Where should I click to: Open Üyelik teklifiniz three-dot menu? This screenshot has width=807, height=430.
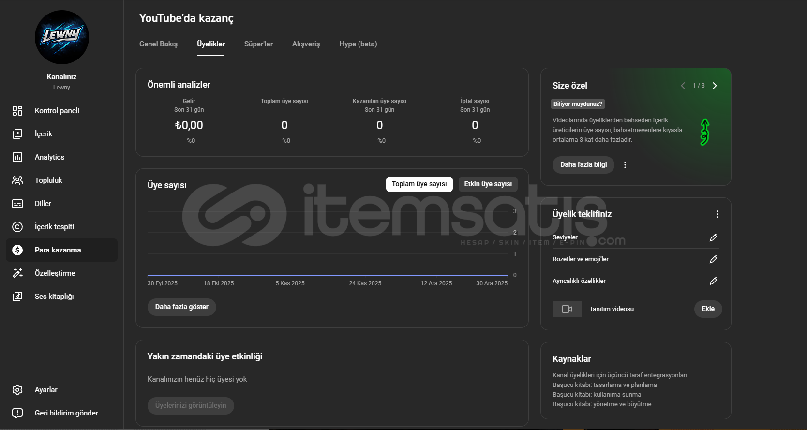click(717, 214)
